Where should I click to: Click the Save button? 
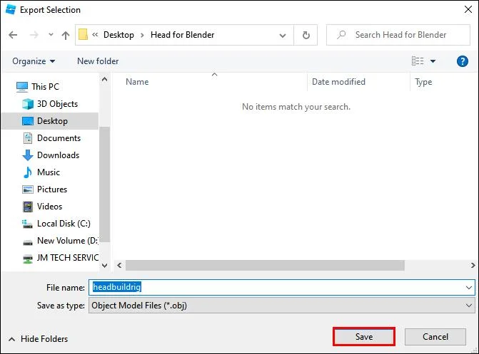pyautogui.click(x=364, y=337)
